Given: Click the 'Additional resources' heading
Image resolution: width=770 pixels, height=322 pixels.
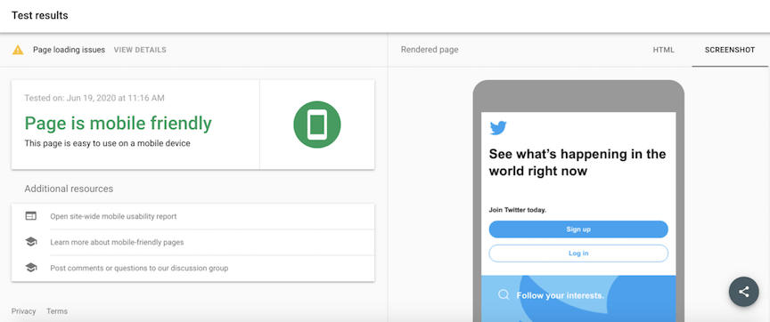Looking at the screenshot, I should point(69,189).
